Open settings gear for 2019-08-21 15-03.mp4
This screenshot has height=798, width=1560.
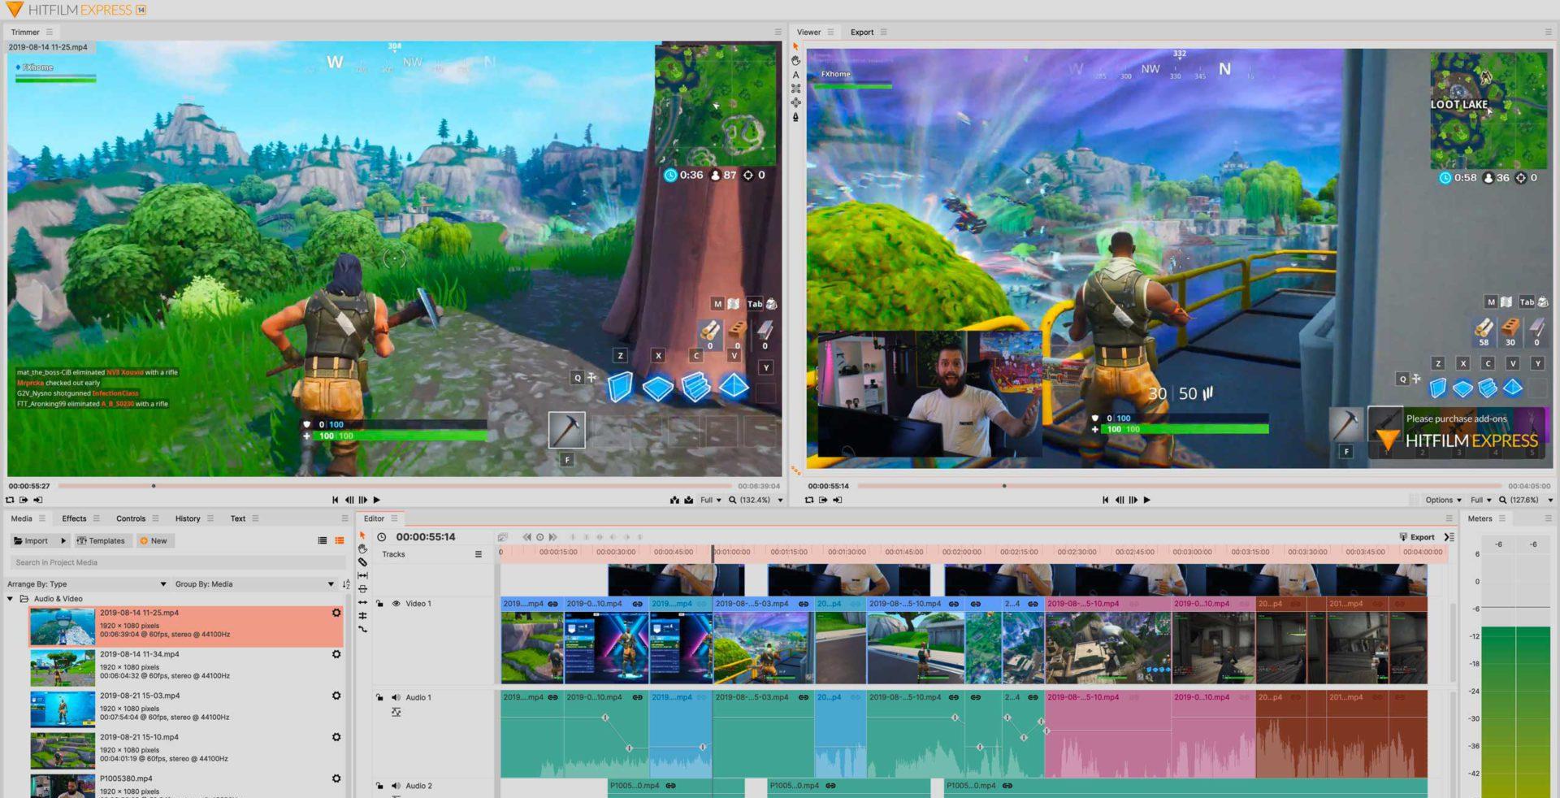[336, 696]
